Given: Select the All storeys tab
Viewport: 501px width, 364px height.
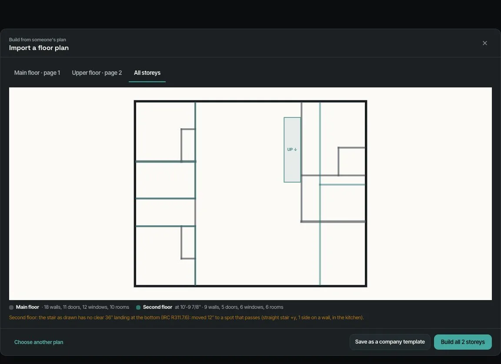Looking at the screenshot, I should (147, 73).
